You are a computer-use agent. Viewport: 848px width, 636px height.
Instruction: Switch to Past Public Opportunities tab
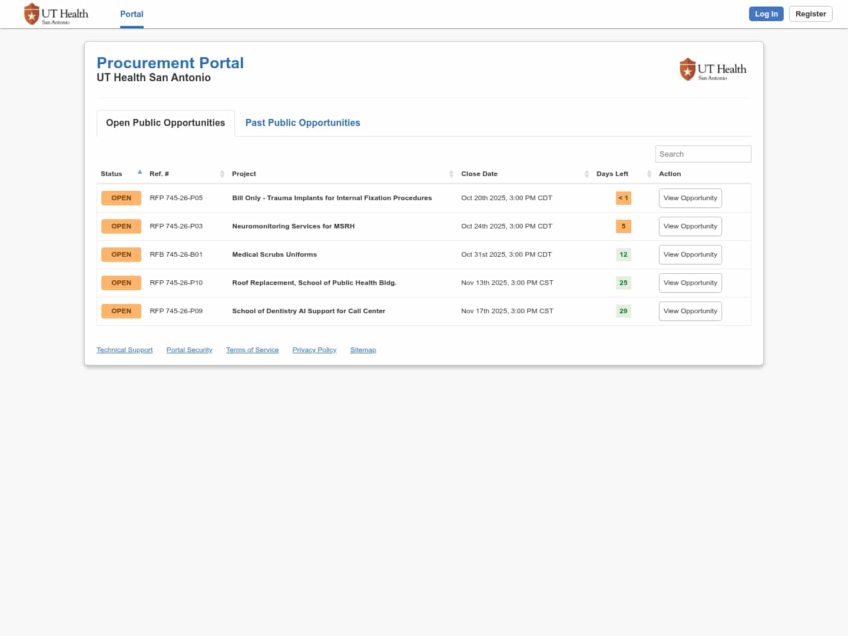click(303, 123)
